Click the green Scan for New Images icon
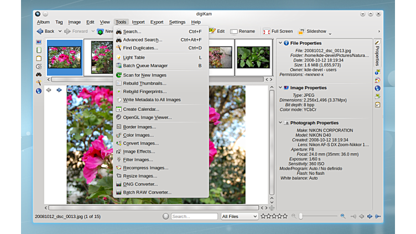 pyautogui.click(x=118, y=75)
